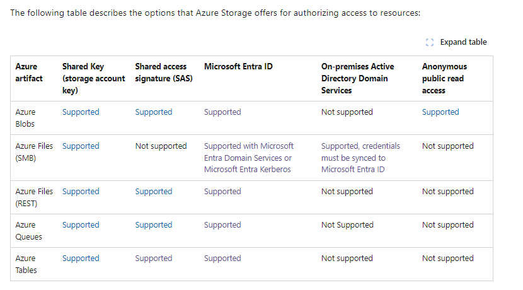The width and height of the screenshot is (523, 290).
Task: Click the Expand table icon
Action: (430, 42)
